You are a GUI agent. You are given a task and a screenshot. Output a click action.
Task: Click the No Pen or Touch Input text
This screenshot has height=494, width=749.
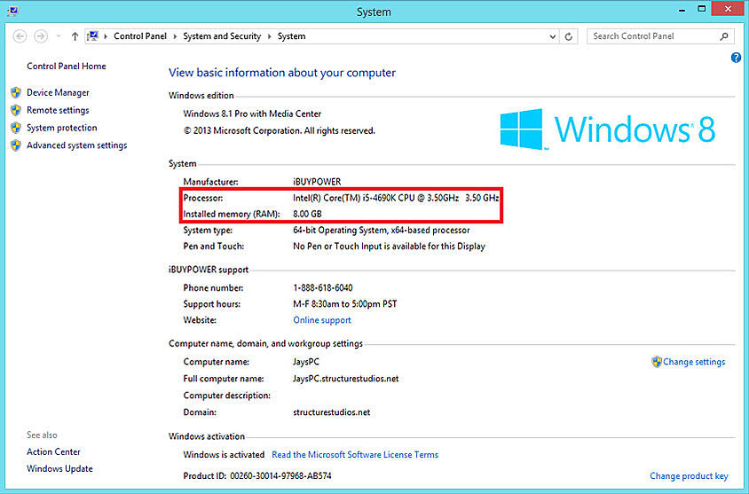point(389,247)
